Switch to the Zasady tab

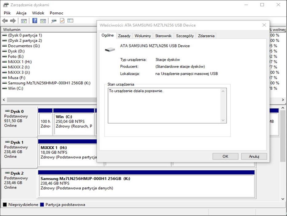pyautogui.click(x=124, y=36)
